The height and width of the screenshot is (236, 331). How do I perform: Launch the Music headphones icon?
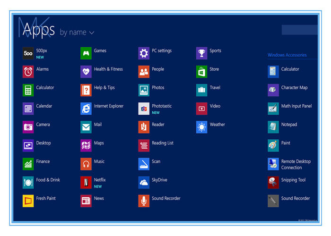(86, 164)
